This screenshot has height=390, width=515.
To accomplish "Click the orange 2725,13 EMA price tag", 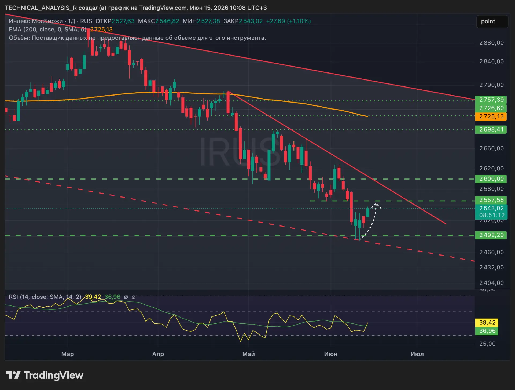I will pos(491,116).
